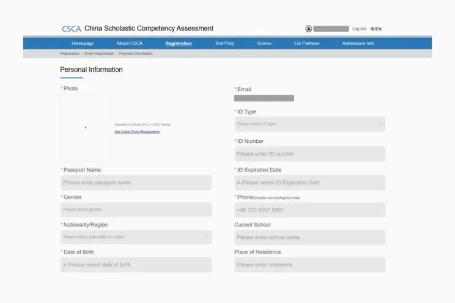Click the Gender dropdown chevron
Image resolution: width=455 pixels, height=303 pixels.
[x=207, y=210]
